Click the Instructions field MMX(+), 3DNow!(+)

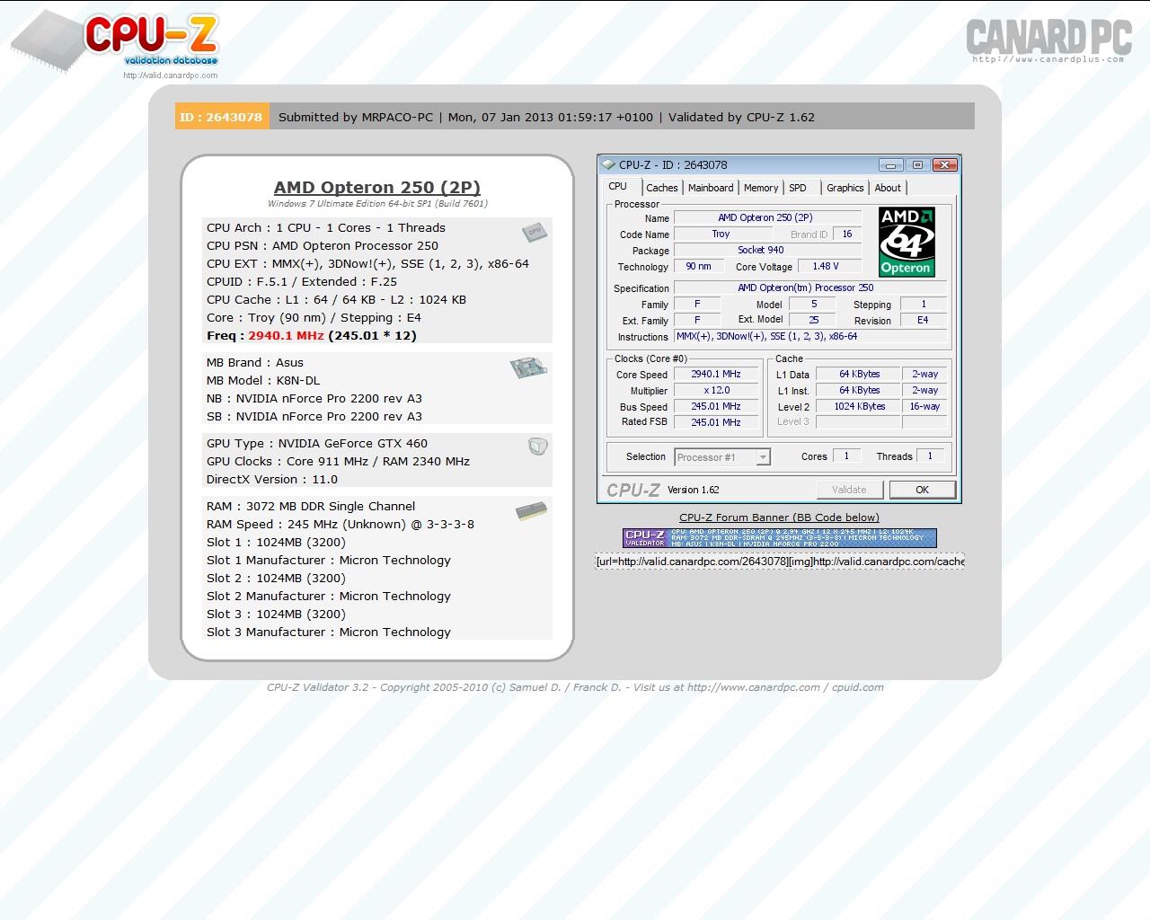pos(810,336)
